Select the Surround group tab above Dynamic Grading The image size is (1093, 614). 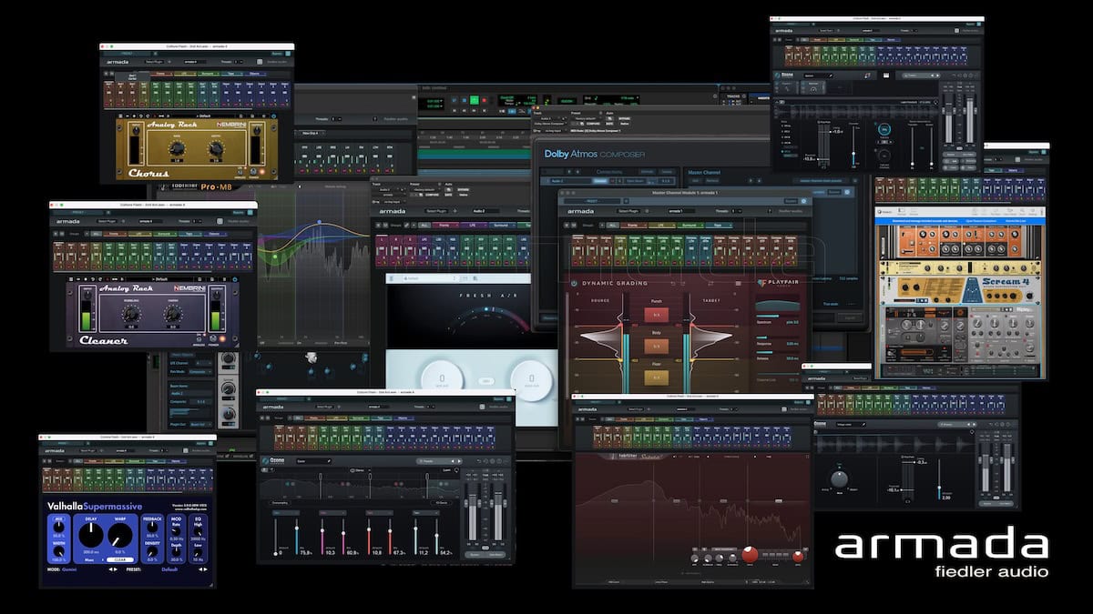692,224
